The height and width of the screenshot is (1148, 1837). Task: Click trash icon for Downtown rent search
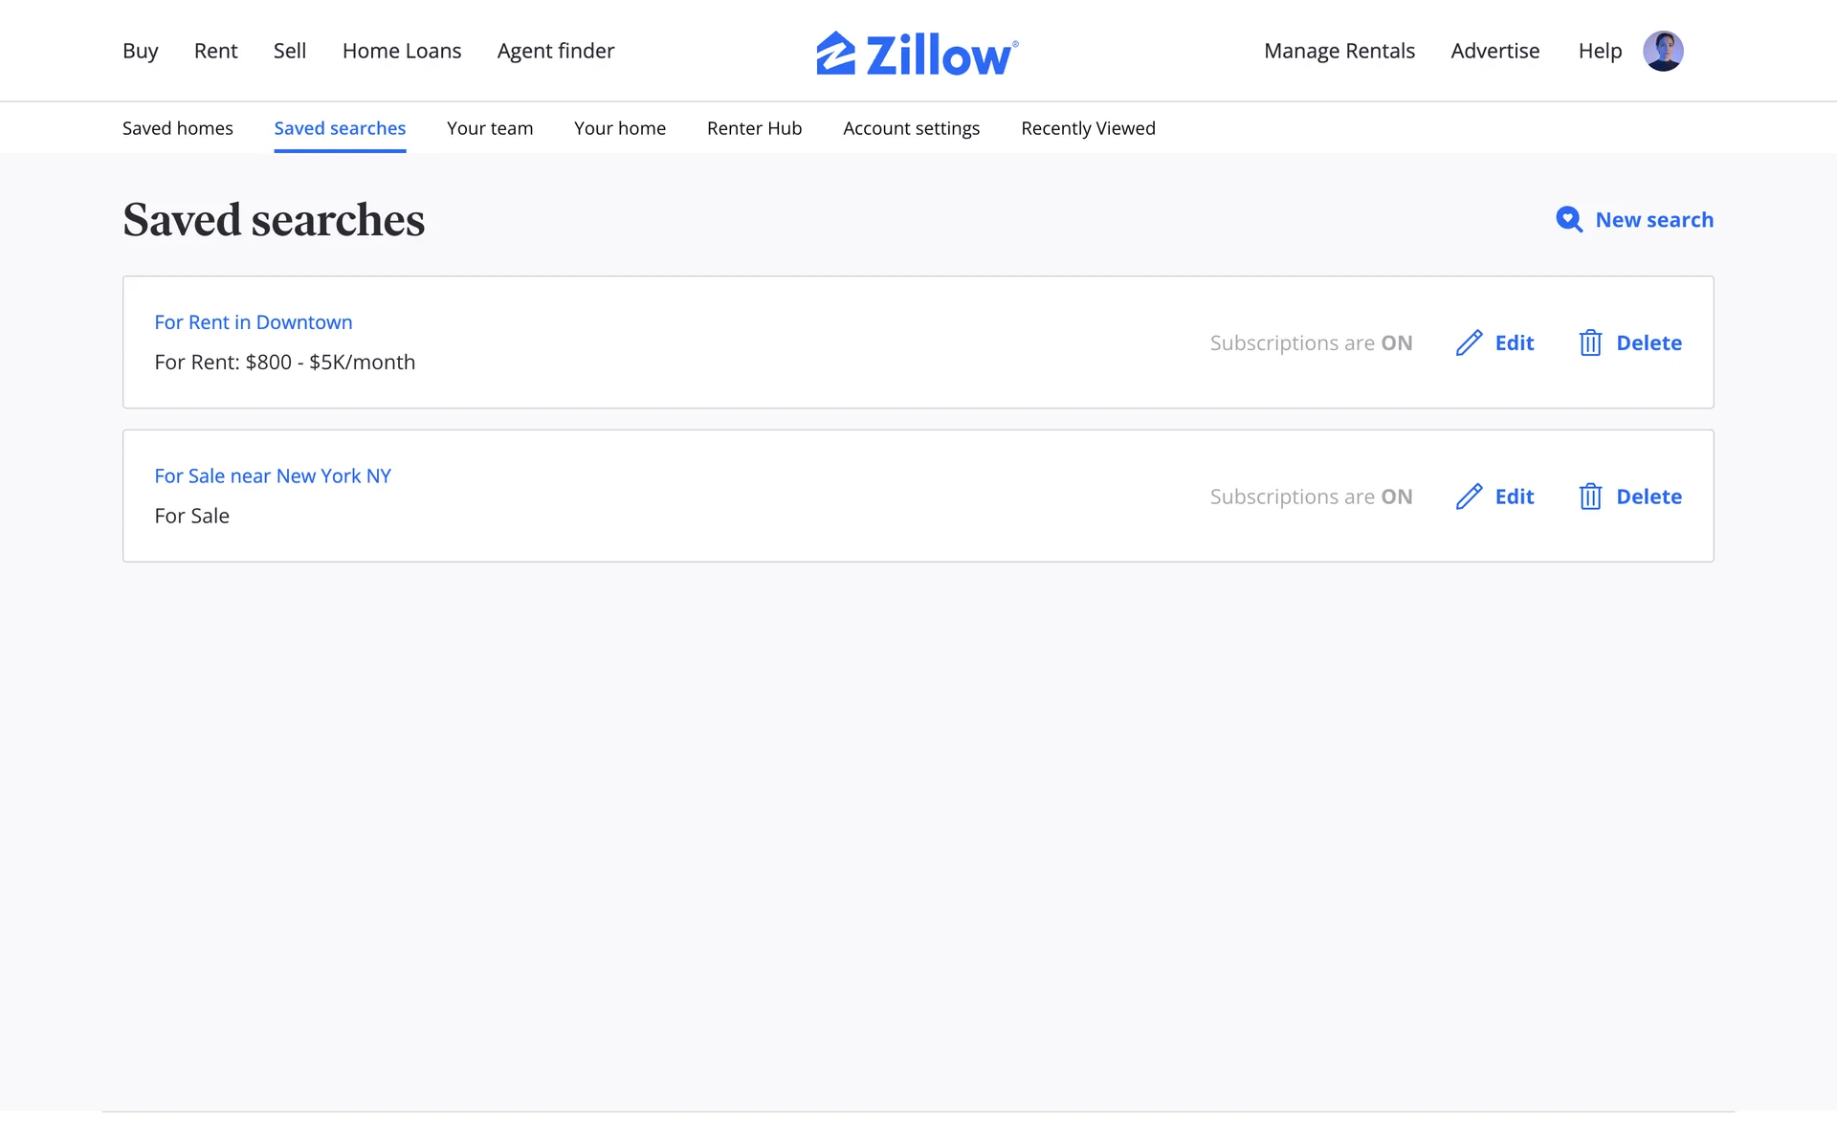1590,342
